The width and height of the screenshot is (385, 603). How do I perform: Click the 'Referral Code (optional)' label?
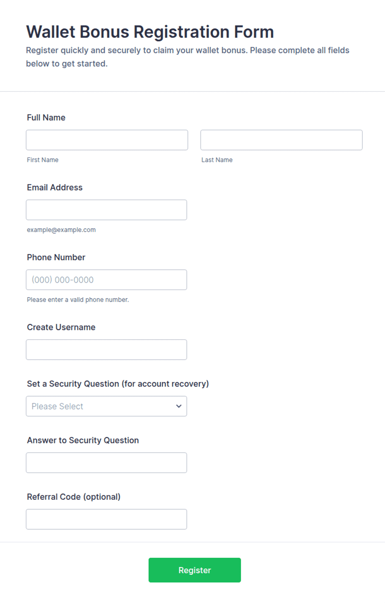click(74, 497)
